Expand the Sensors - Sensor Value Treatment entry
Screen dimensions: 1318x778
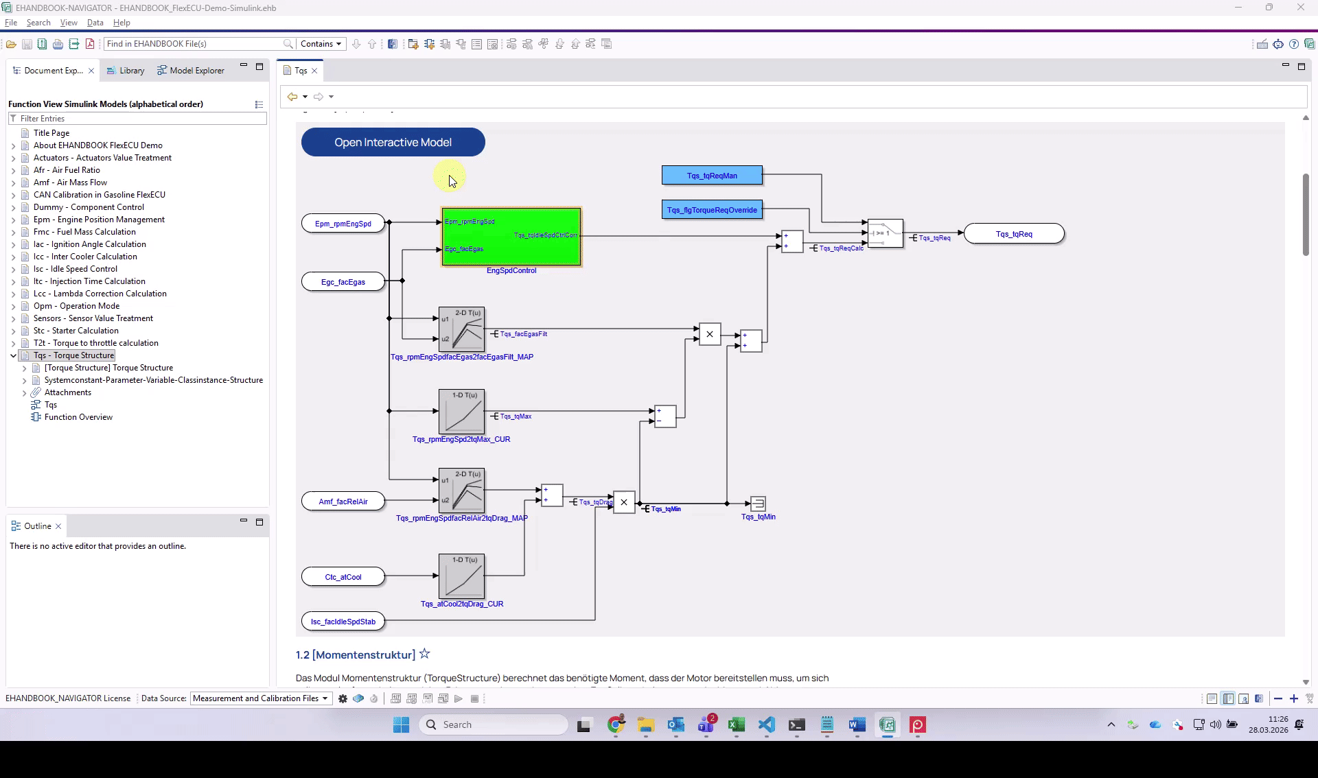pos(12,318)
